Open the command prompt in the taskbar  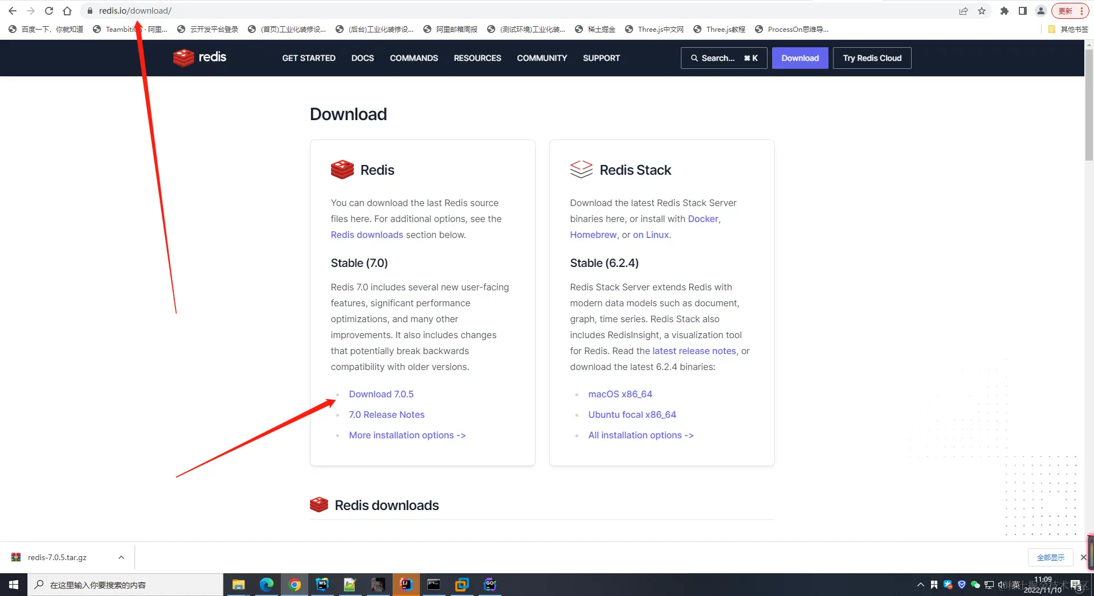point(434,585)
